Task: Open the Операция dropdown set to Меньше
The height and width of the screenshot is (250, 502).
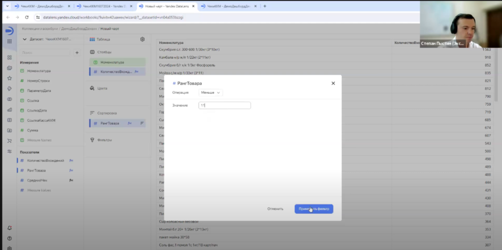Action: (x=211, y=92)
